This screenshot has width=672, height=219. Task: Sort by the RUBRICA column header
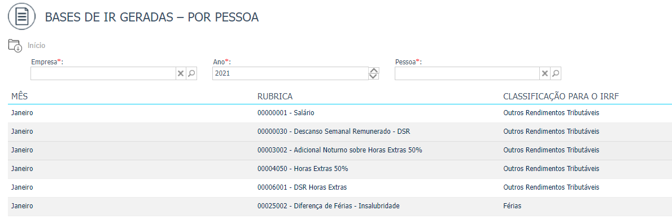pos(275,97)
